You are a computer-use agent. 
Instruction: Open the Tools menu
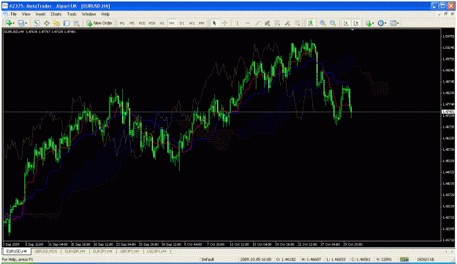tap(72, 14)
